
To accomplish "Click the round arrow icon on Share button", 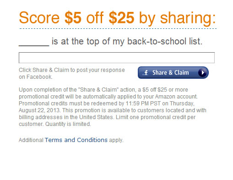I will [202, 73].
